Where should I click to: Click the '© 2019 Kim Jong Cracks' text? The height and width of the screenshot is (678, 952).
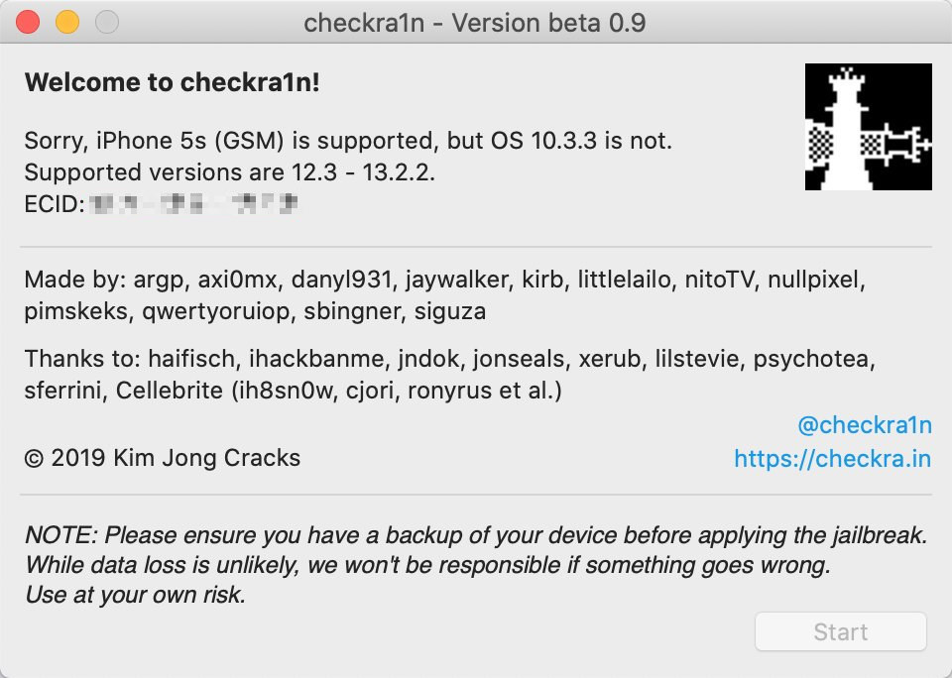click(162, 458)
